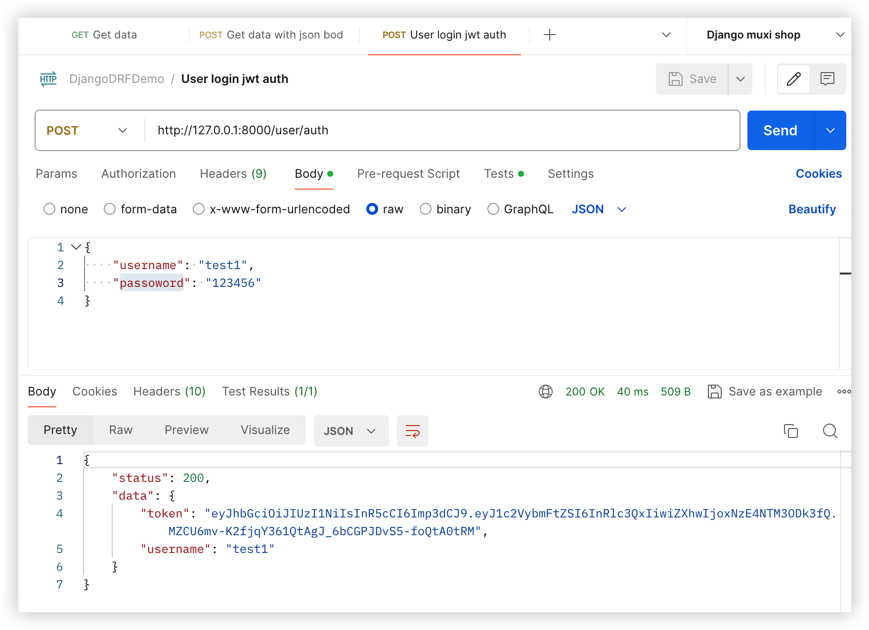Screen dimensions: 869x630
Task: Switch to the Authorization tab
Action: [138, 174]
